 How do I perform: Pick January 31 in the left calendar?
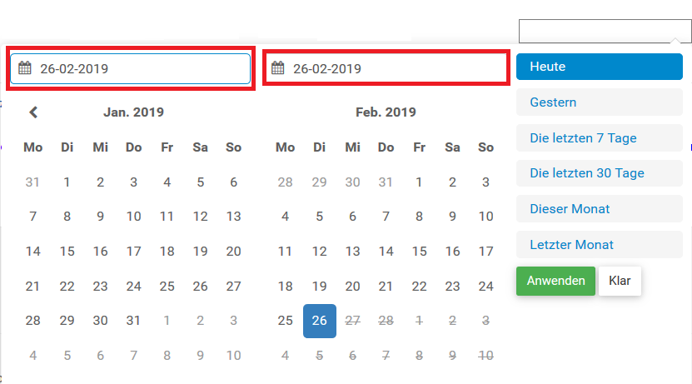point(133,321)
